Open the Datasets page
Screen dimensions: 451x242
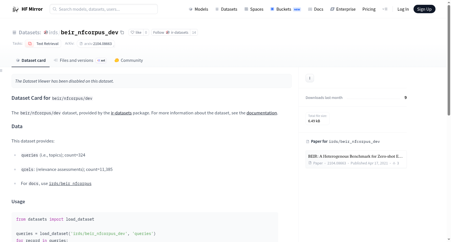point(226,9)
